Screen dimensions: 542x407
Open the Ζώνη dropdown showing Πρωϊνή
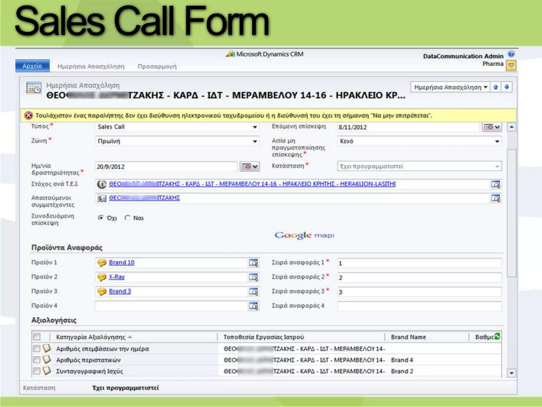click(177, 141)
